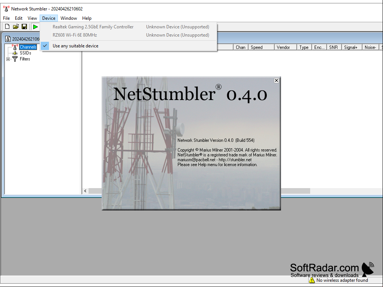This screenshot has height=287, width=383.
Task: Sort by the Vendor column header
Action: point(285,47)
